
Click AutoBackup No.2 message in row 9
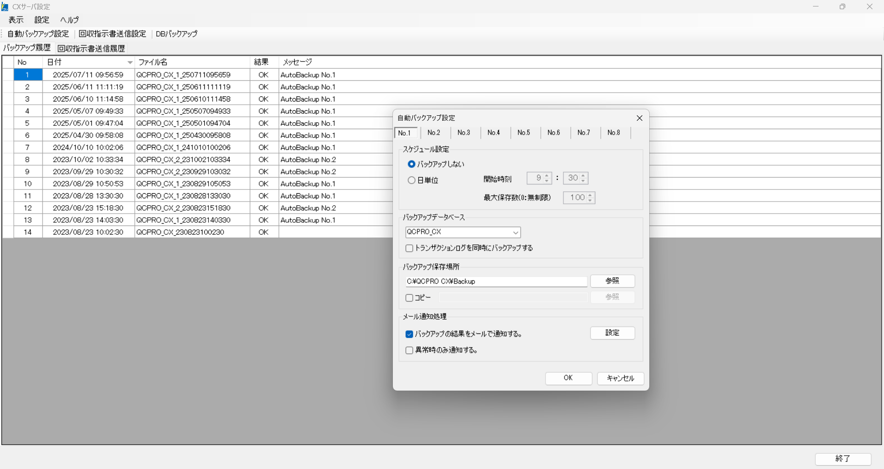pyautogui.click(x=308, y=172)
